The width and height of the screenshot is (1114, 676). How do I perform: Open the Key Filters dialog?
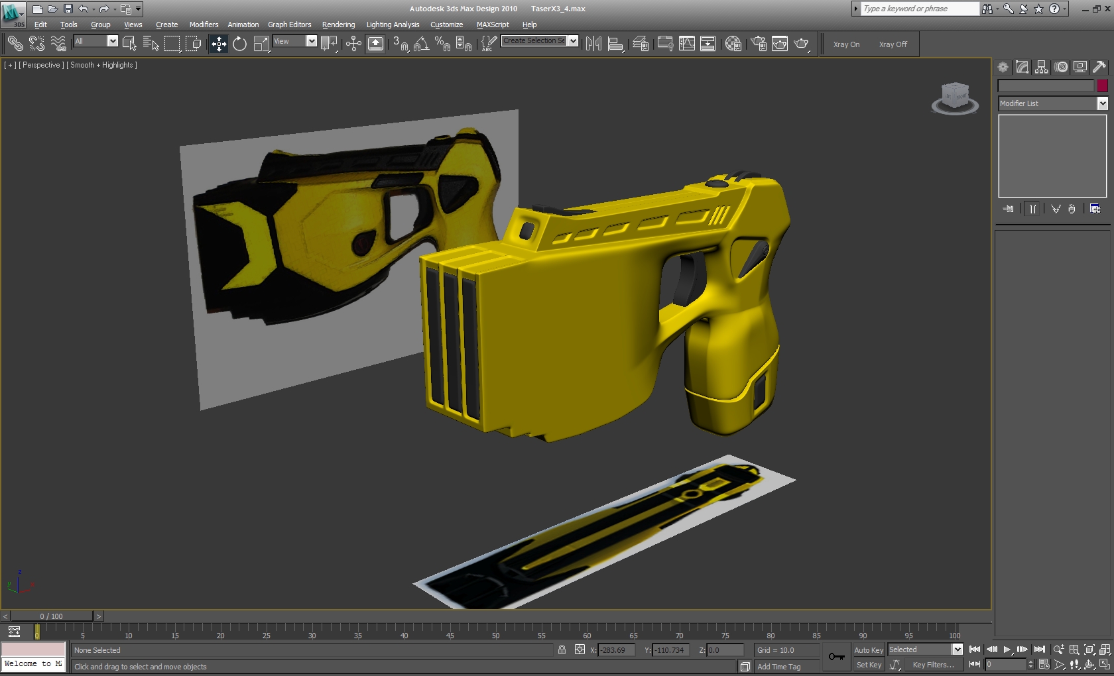(933, 665)
